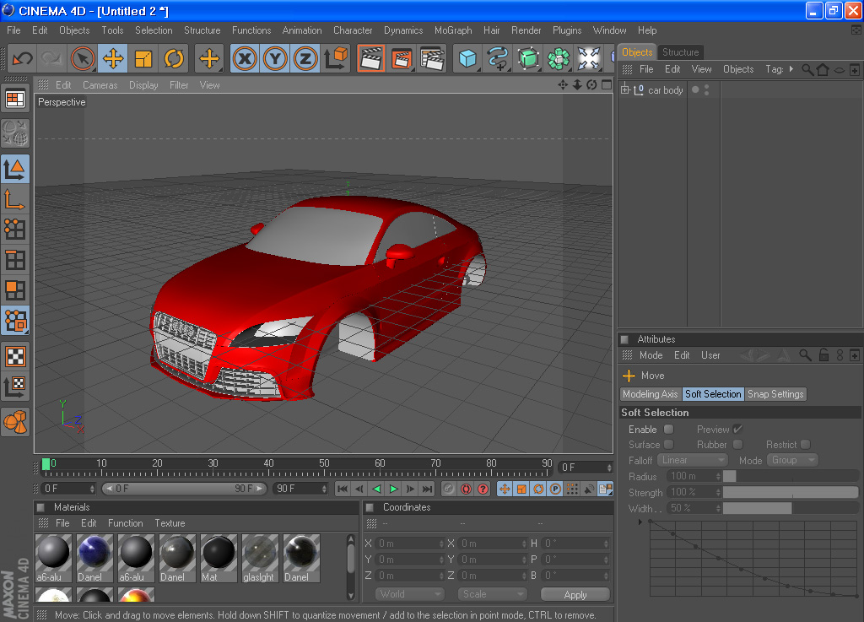The height and width of the screenshot is (622, 864).
Task: Click the Undo arrow icon
Action: (23, 58)
